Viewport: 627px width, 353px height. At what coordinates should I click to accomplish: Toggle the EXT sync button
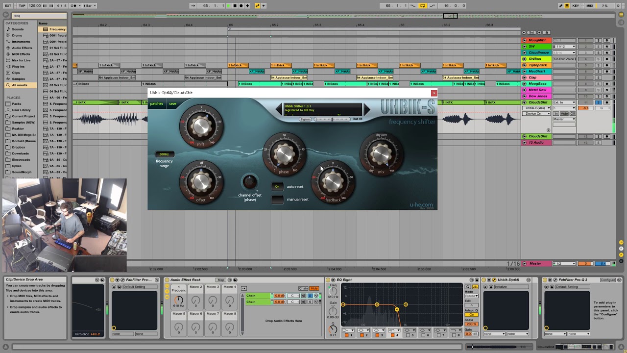(x=8, y=5)
